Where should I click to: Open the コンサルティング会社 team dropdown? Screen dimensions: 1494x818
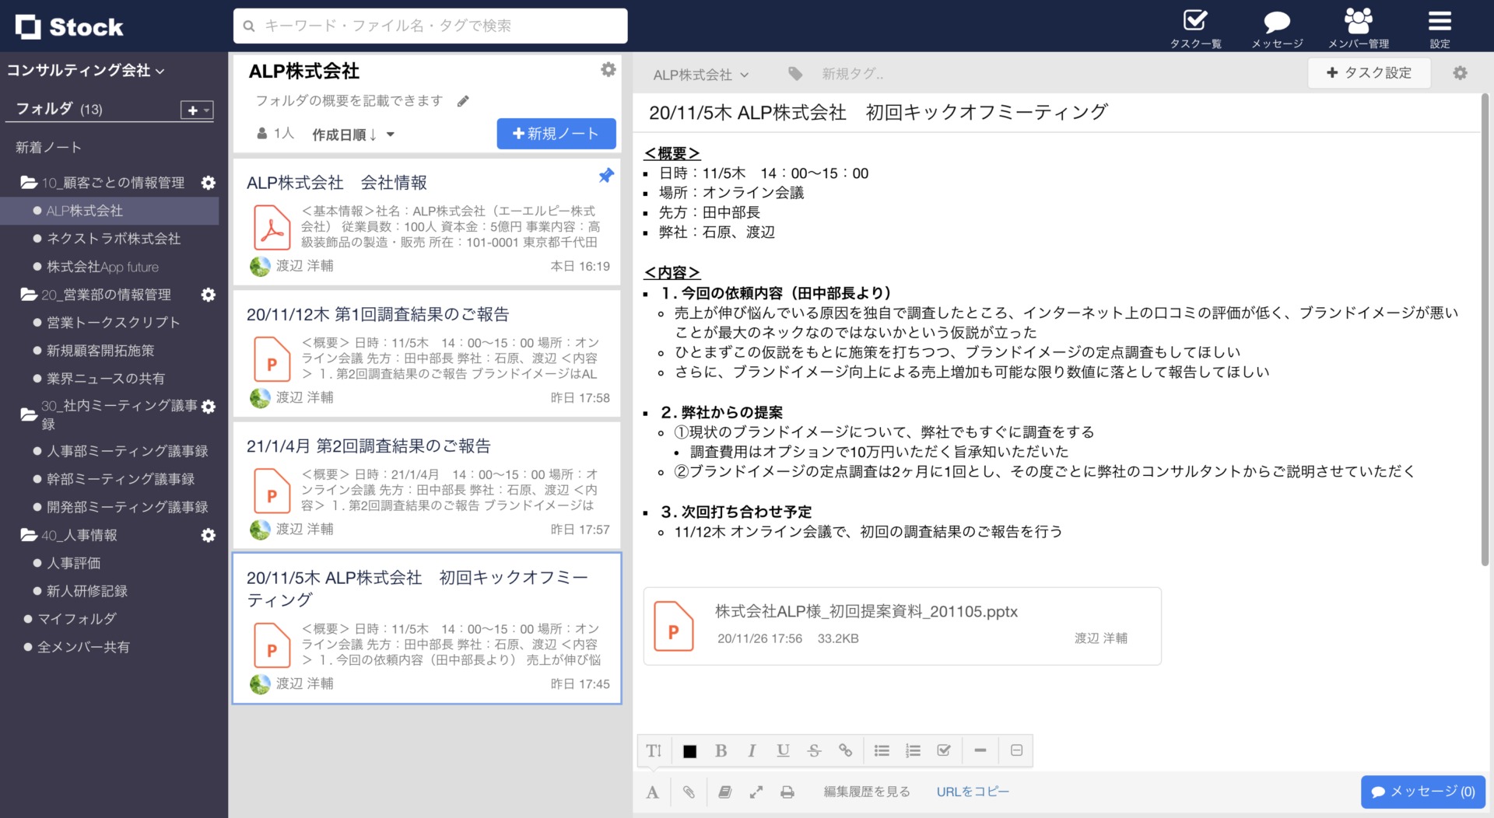(86, 71)
